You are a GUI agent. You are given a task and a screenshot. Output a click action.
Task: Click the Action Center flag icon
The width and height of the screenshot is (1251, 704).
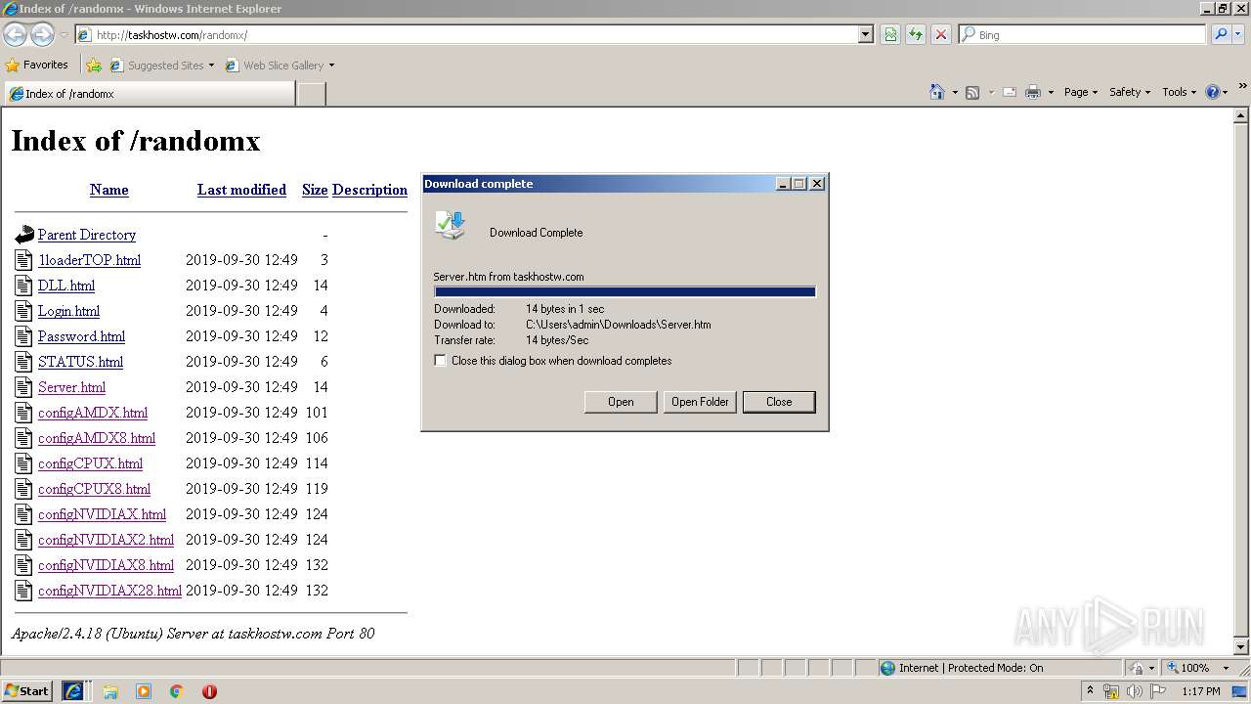pyautogui.click(x=1158, y=691)
